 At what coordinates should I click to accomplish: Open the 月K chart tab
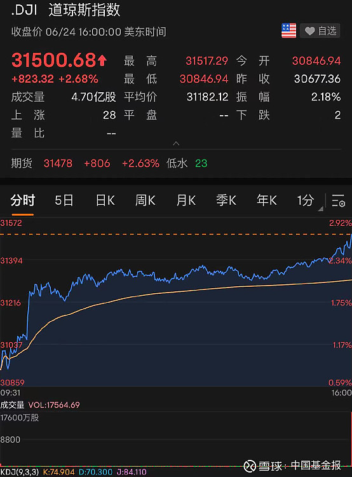point(186,200)
